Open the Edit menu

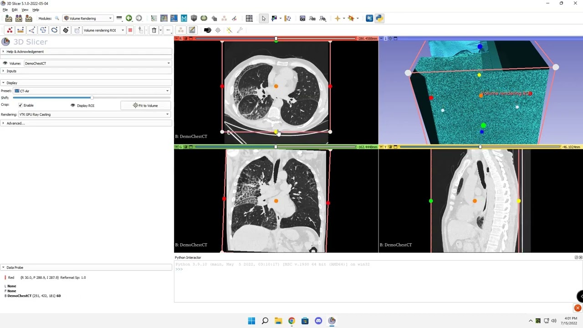click(x=15, y=10)
